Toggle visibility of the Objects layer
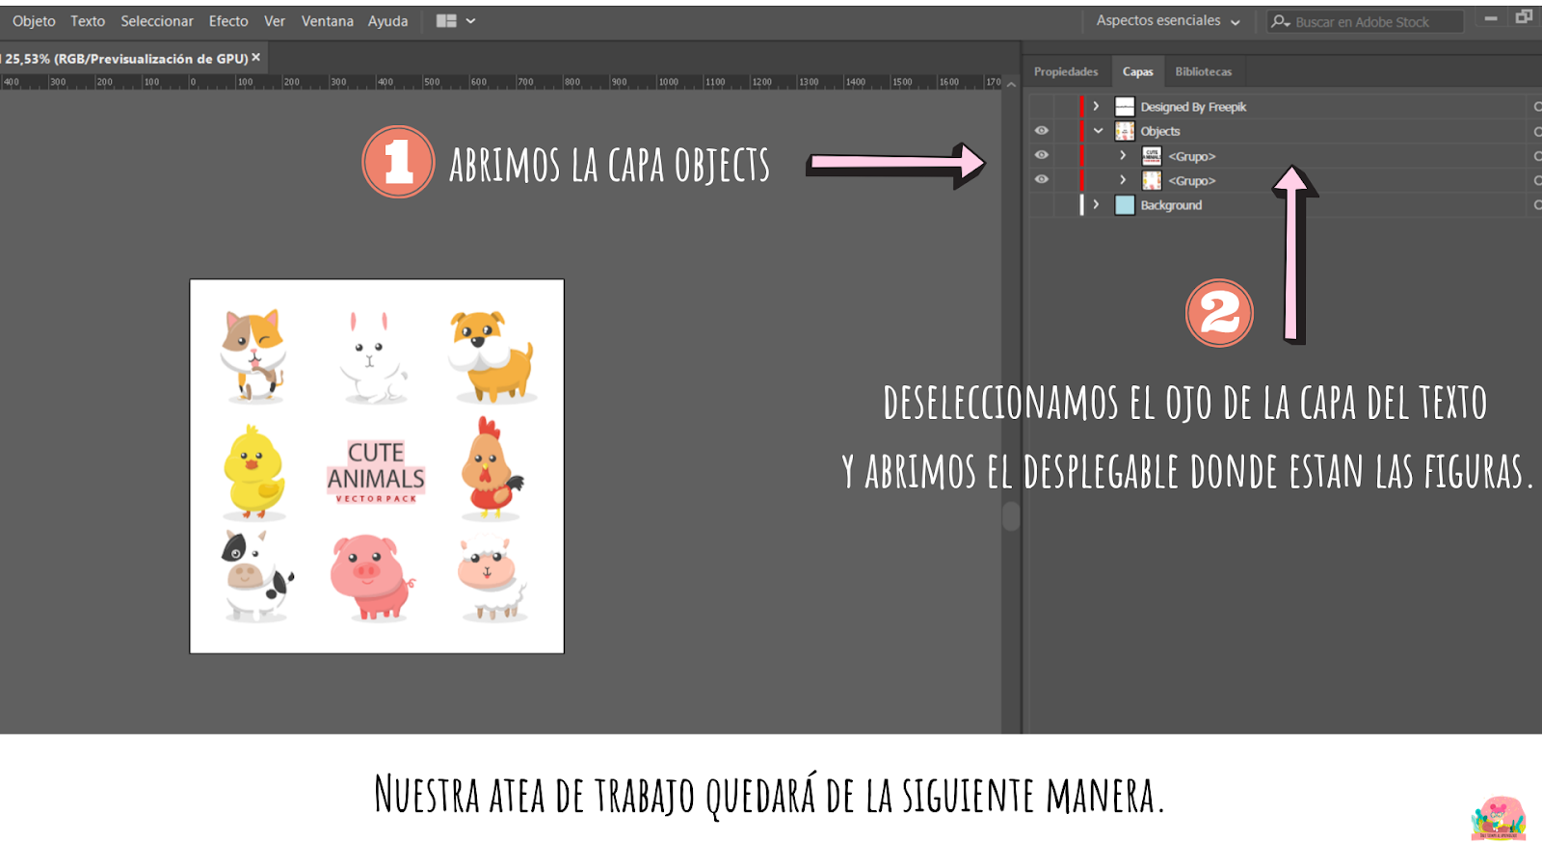The width and height of the screenshot is (1542, 867). tap(1043, 131)
